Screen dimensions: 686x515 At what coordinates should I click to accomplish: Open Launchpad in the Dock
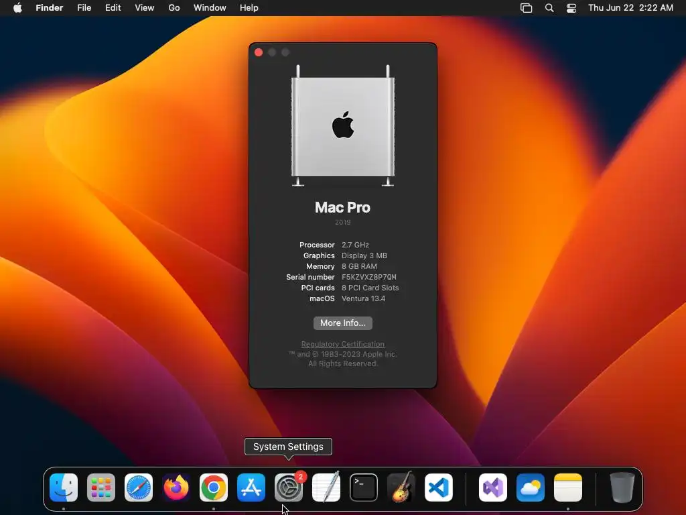[101, 488]
